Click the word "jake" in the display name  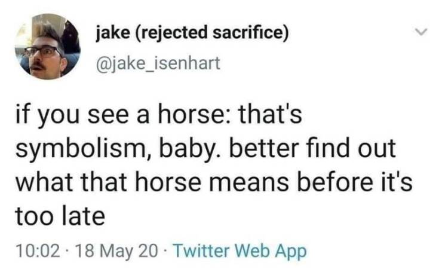coord(114,32)
